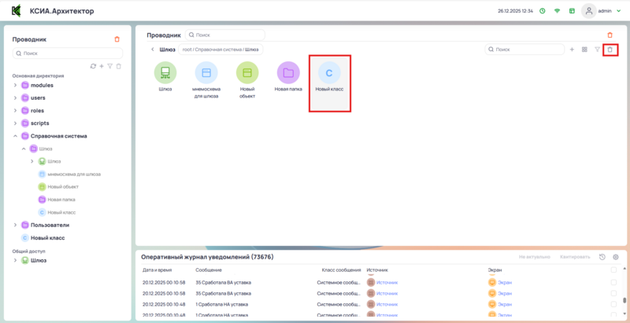Image resolution: width=630 pixels, height=323 pixels.
Task: Open the first "Источник" link in the journal
Action: (x=387, y=281)
